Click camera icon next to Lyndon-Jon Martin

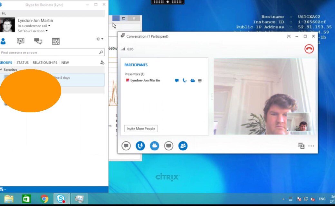[x=193, y=80]
